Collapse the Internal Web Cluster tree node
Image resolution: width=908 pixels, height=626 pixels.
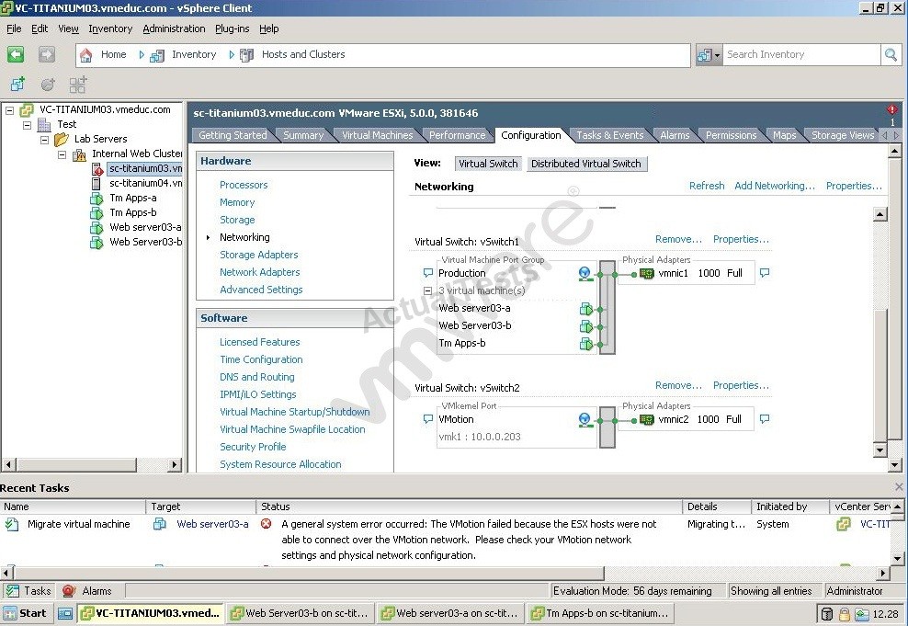point(62,154)
